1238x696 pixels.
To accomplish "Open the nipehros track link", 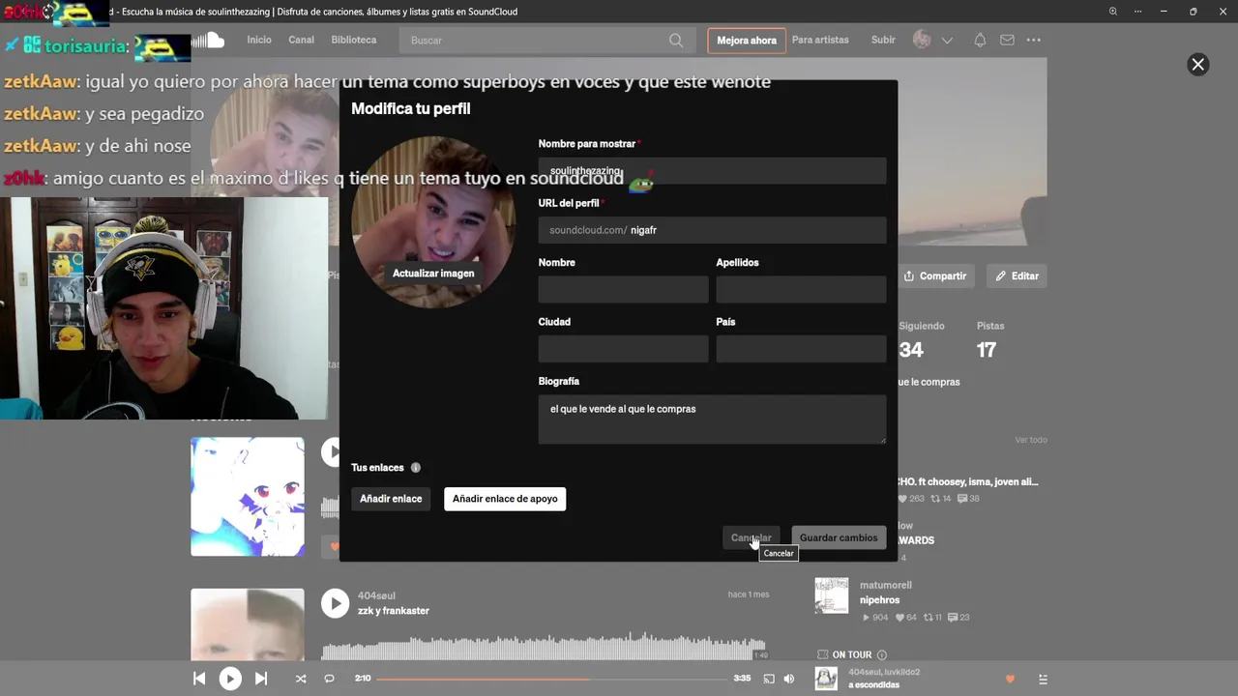I will point(879,600).
